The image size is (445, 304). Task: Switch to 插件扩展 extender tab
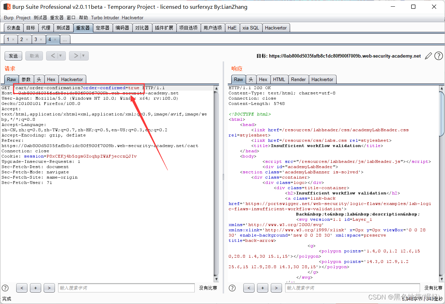[x=164, y=28]
